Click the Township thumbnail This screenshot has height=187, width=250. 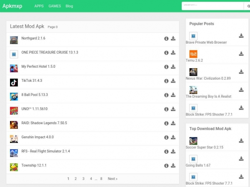tap(14, 167)
